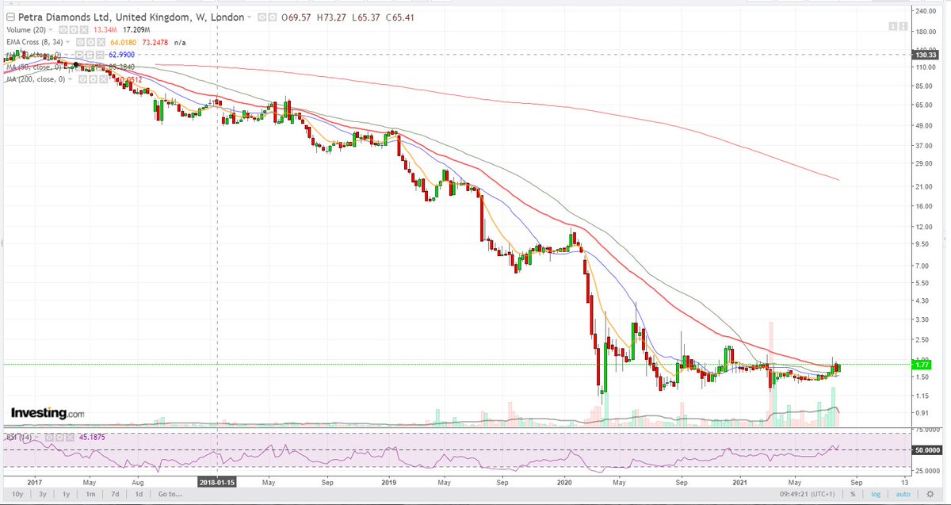The image size is (951, 505).
Task: Click the open price O69.57
Action: tap(296, 17)
